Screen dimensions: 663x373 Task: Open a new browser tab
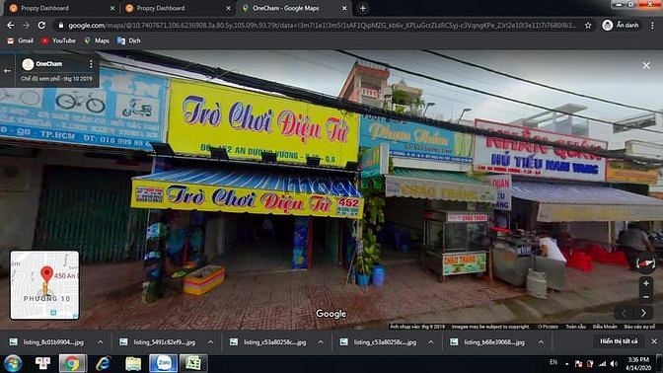click(x=363, y=8)
